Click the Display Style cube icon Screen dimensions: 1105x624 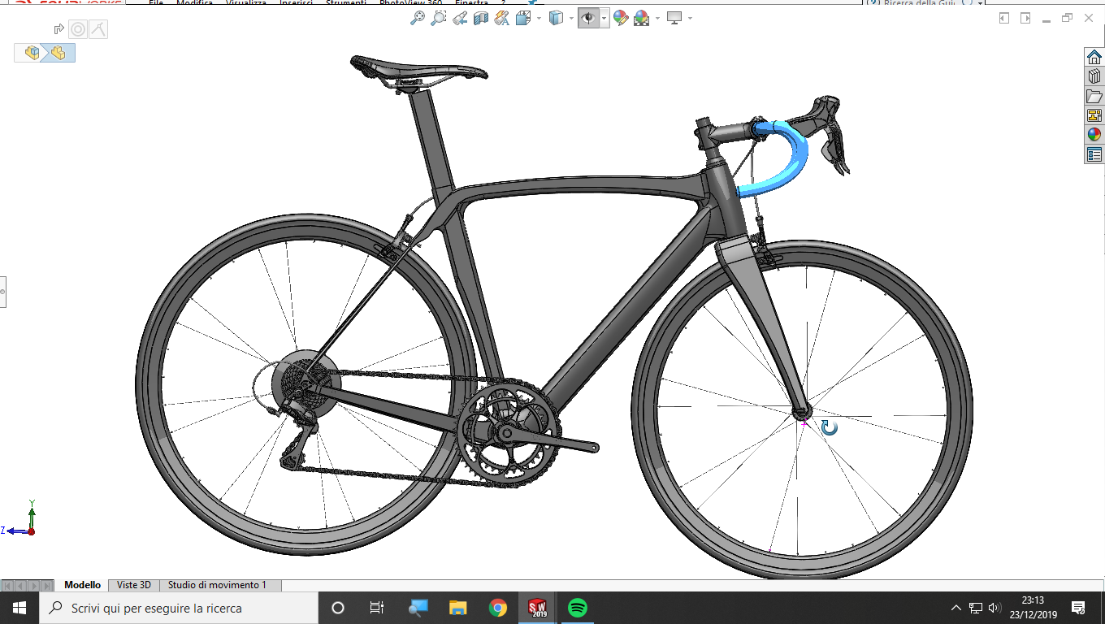[557, 18]
